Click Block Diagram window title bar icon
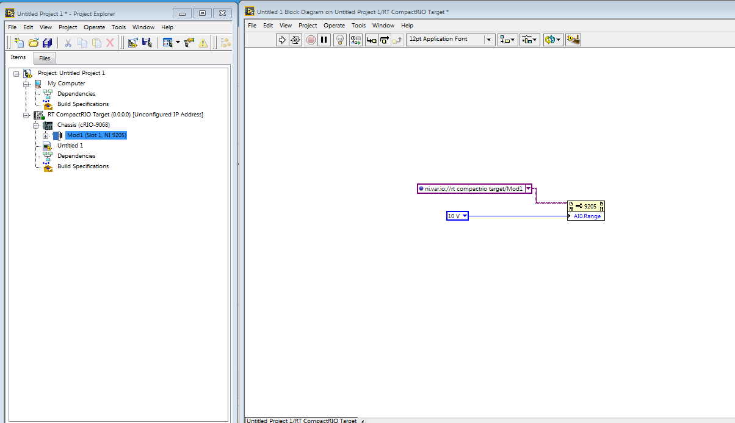 (x=250, y=11)
